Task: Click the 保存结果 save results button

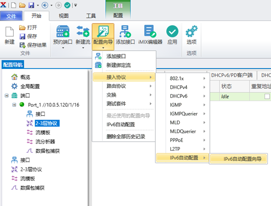Action: coord(33,45)
